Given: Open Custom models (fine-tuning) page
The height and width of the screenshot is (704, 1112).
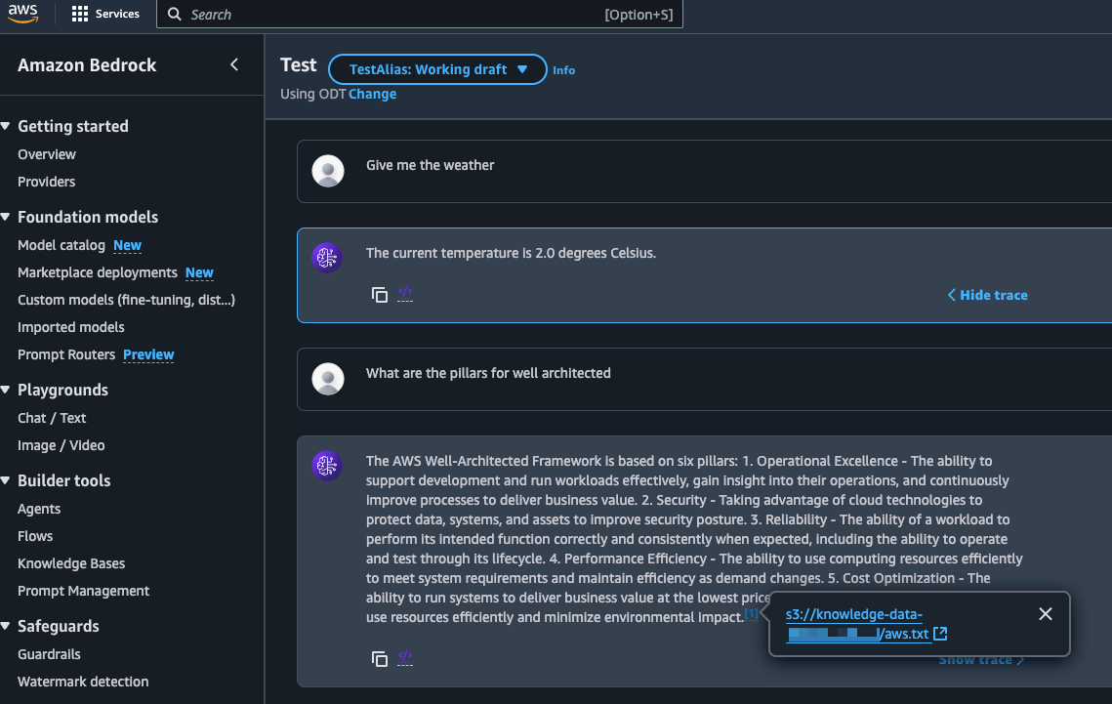Looking at the screenshot, I should [126, 300].
